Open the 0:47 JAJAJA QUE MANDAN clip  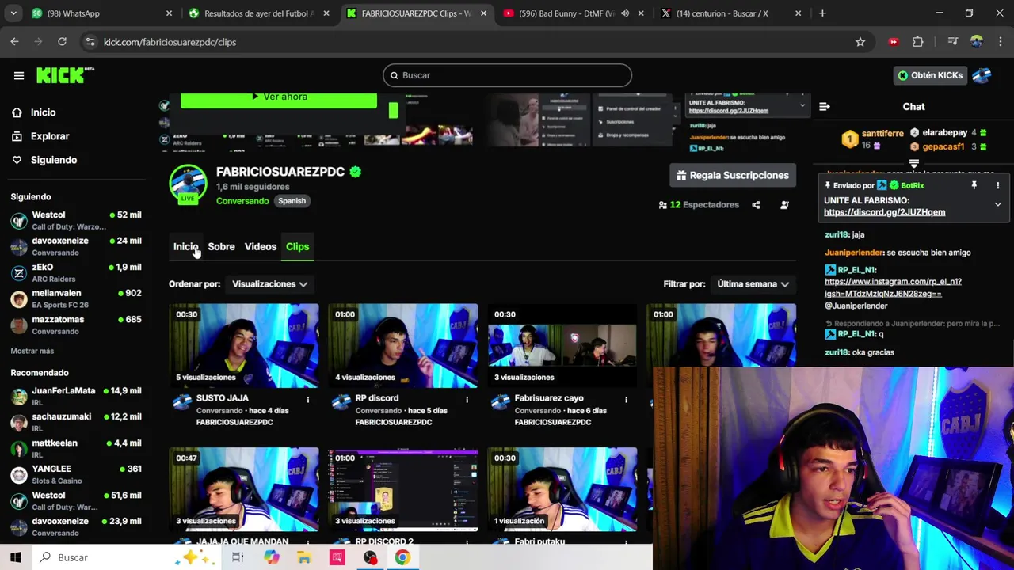click(x=244, y=490)
